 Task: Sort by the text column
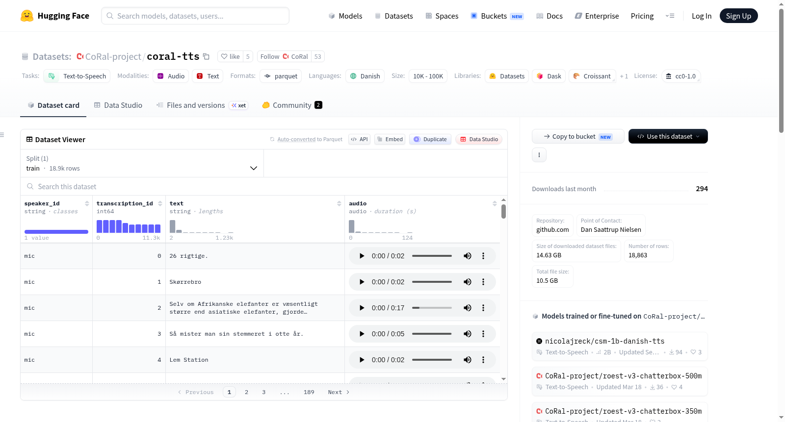click(x=339, y=203)
